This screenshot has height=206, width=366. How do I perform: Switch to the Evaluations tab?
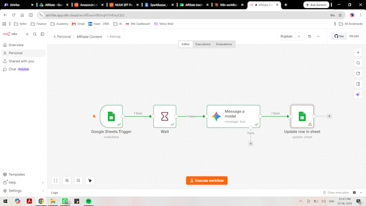click(x=224, y=44)
